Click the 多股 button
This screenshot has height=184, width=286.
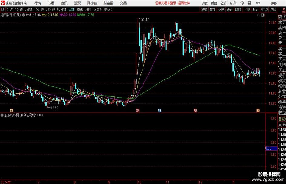tap(221, 9)
